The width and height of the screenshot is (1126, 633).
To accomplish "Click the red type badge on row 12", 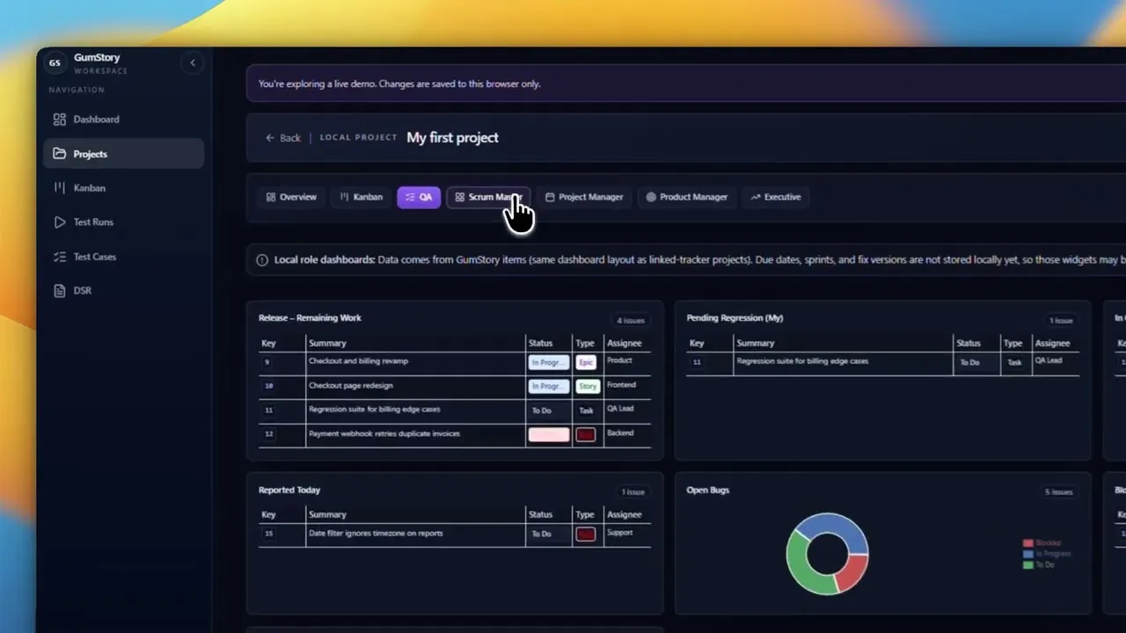I will [x=586, y=434].
